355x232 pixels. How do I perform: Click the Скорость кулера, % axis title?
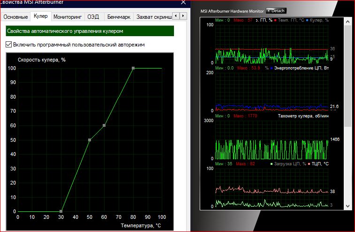click(x=42, y=60)
